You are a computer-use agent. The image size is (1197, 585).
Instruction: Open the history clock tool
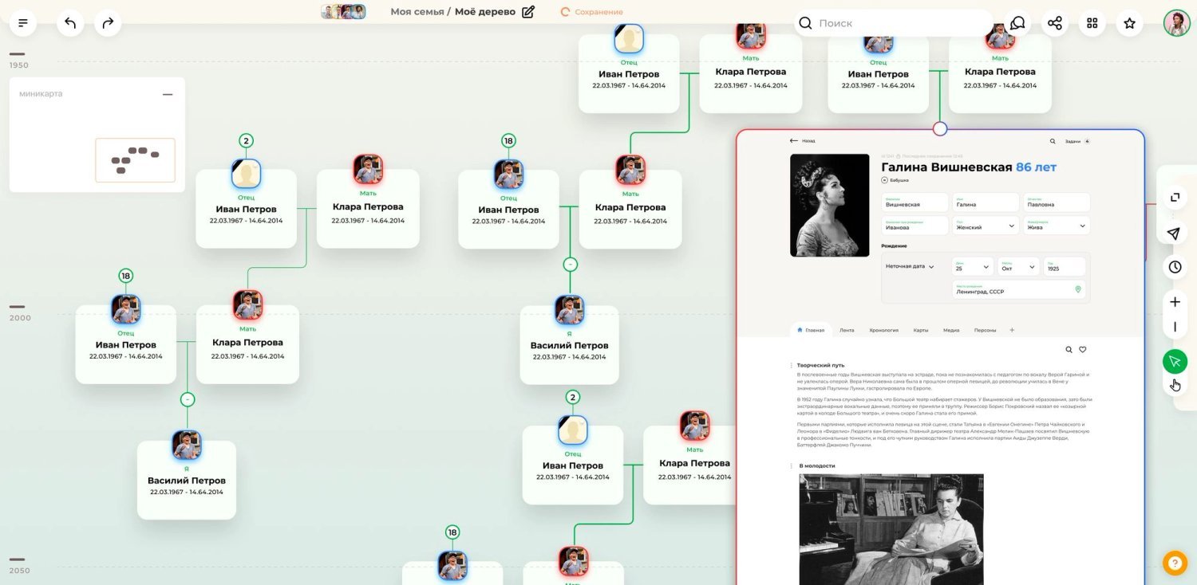pos(1175,267)
